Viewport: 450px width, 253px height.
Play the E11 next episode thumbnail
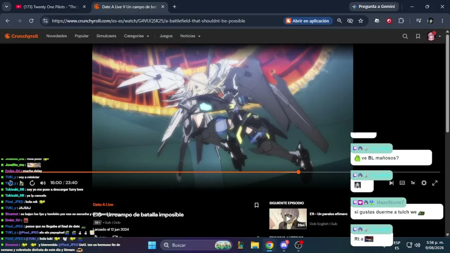[x=288, y=219]
